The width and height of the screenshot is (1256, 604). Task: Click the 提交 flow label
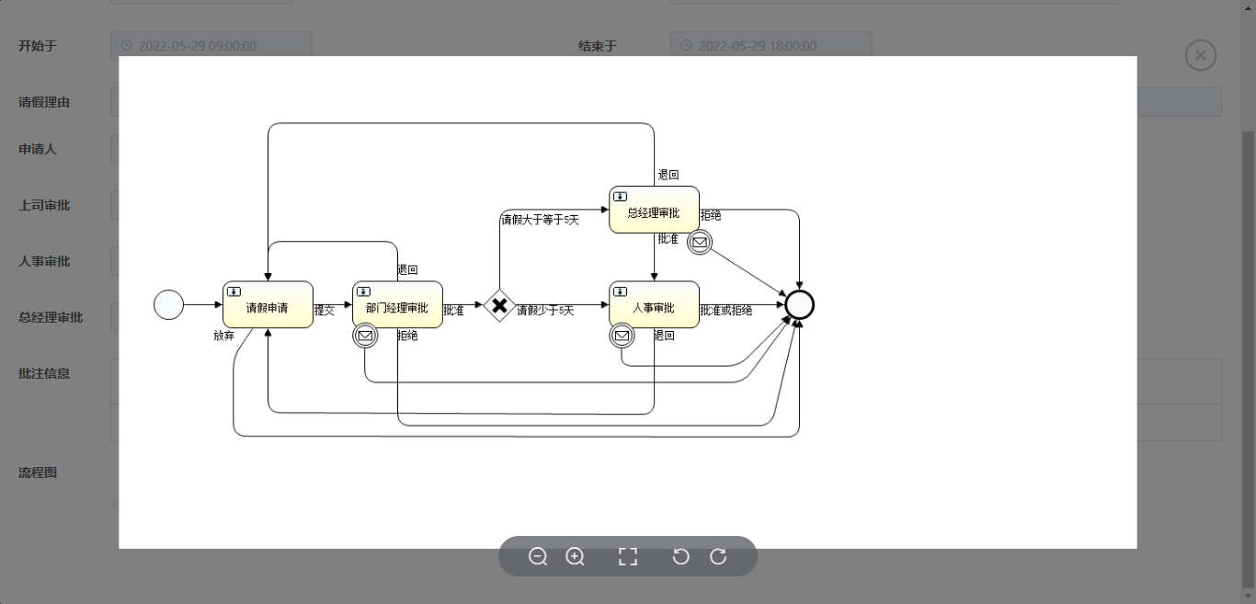(324, 311)
